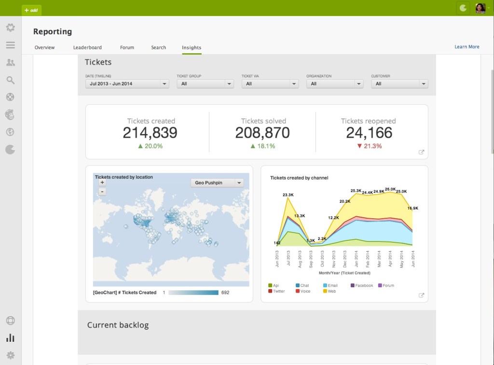Image resolution: width=494 pixels, height=365 pixels.
Task: Toggle the Api series in chart legend
Action: point(273,285)
